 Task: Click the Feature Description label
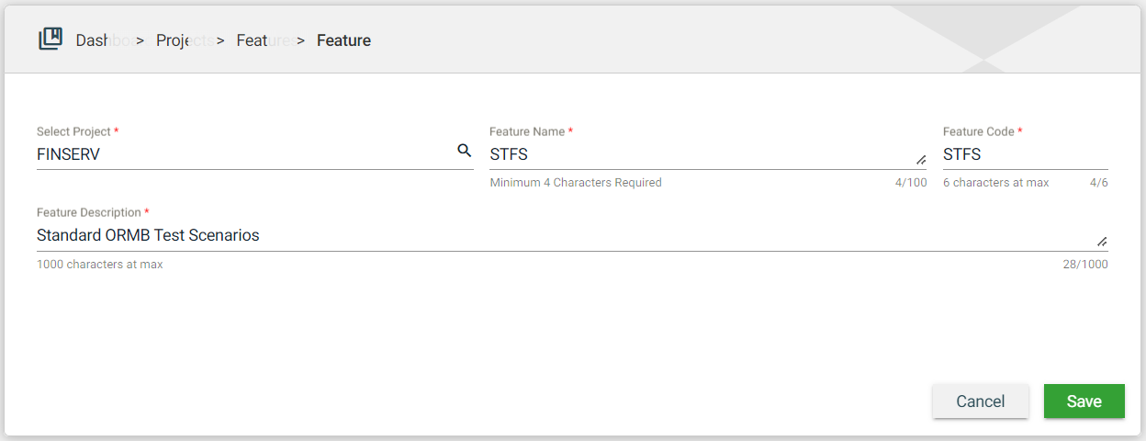pyautogui.click(x=89, y=212)
